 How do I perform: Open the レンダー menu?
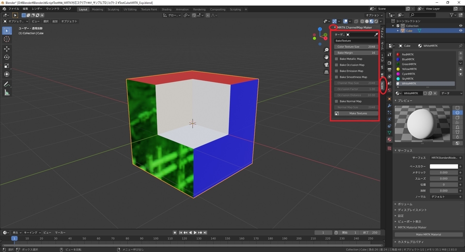[37, 9]
